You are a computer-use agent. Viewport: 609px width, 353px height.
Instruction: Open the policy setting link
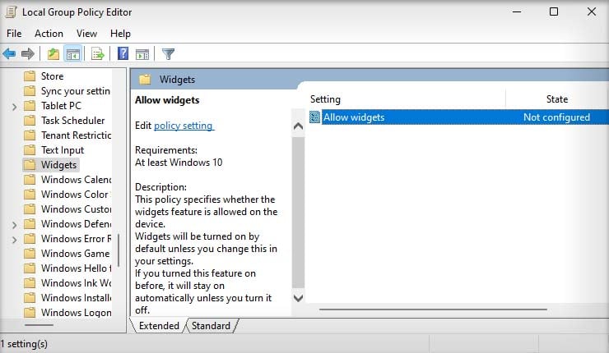click(x=184, y=126)
